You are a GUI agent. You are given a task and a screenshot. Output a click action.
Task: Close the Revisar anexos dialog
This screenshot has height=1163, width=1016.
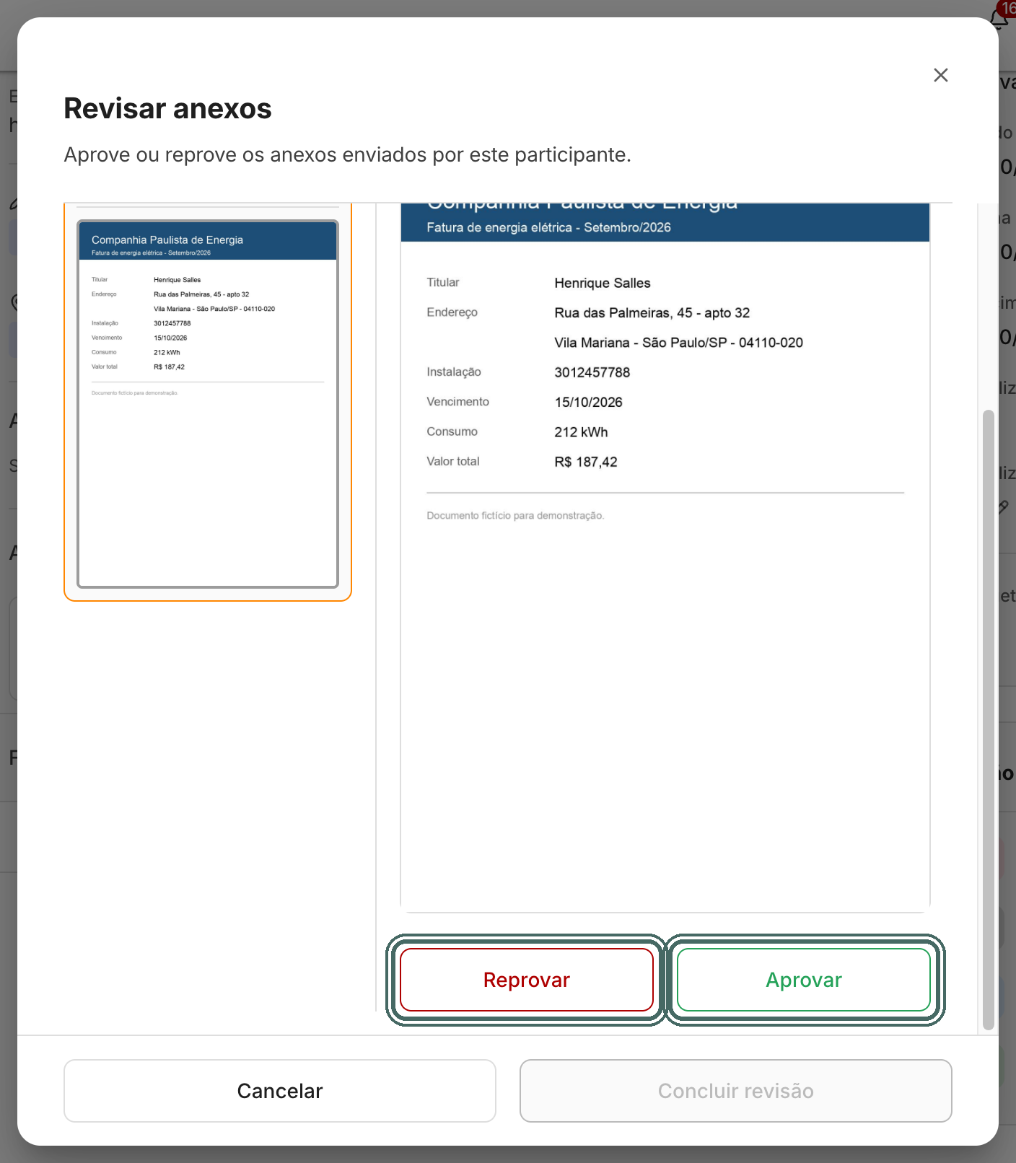pyautogui.click(x=940, y=75)
